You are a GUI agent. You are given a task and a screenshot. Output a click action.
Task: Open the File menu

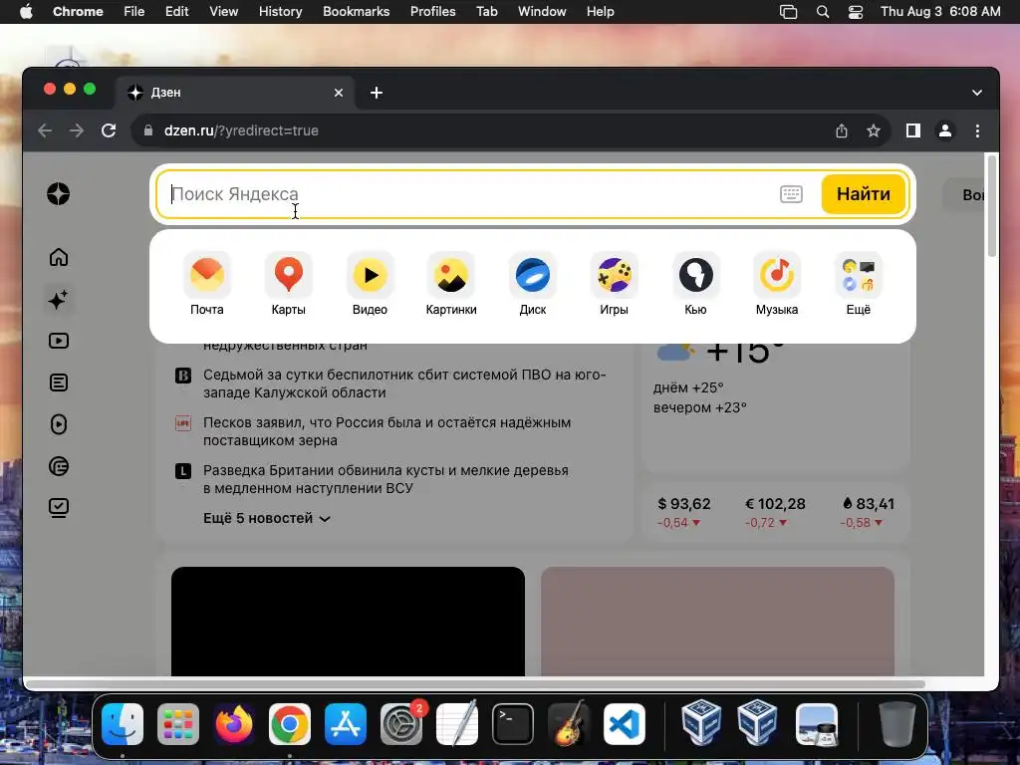pyautogui.click(x=134, y=12)
